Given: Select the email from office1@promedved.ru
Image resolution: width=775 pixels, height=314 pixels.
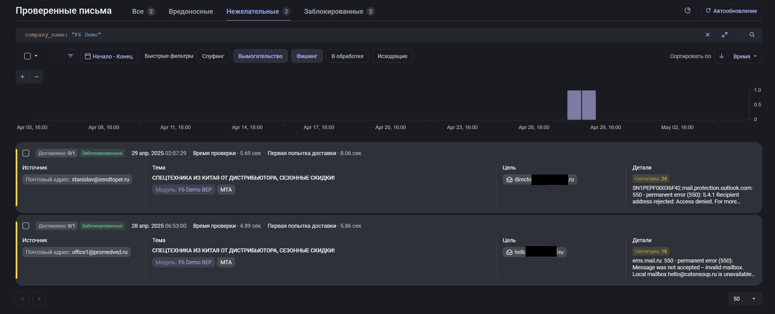Looking at the screenshot, I should tap(26, 226).
